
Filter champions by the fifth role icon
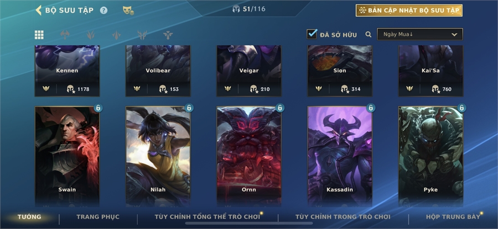click(168, 35)
